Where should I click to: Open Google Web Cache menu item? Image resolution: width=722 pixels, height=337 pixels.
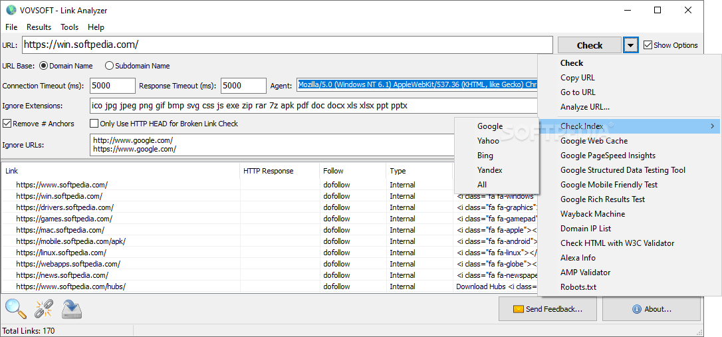[x=629, y=141]
